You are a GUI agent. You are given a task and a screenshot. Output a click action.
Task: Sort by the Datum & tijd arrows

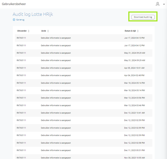coord(138,31)
